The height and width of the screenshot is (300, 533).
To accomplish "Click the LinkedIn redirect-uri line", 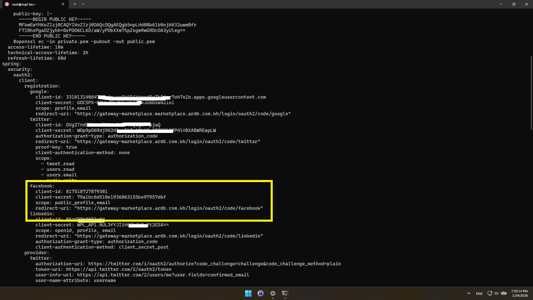I will [149, 236].
